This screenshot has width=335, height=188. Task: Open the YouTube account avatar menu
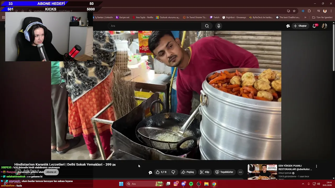324,26
